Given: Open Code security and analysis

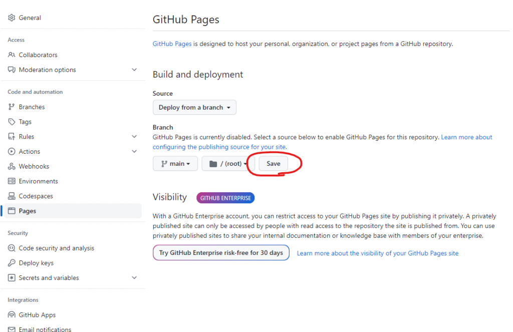Looking at the screenshot, I should [x=56, y=248].
